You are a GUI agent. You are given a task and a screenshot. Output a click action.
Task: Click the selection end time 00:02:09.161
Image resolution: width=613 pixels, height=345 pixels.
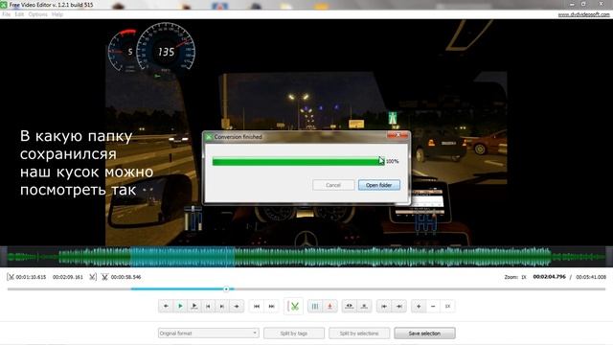tap(68, 277)
